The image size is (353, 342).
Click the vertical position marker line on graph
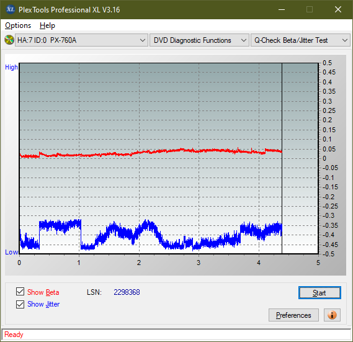282,158
